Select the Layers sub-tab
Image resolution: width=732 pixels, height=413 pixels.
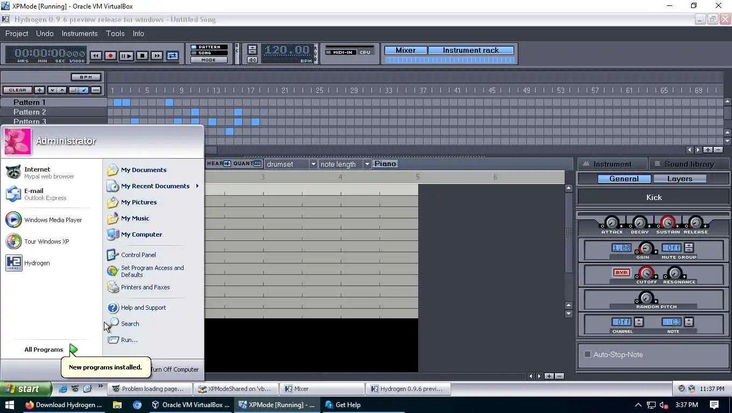pos(680,179)
